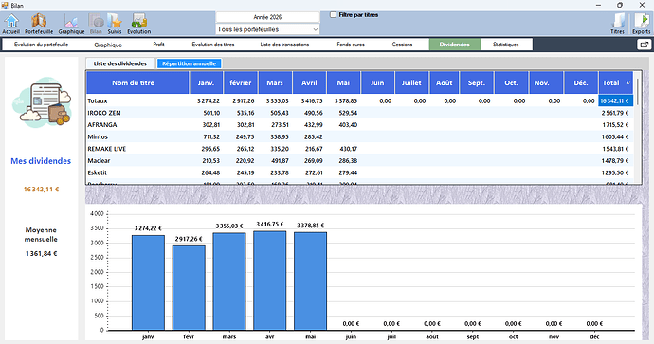This screenshot has height=344, width=654.
Task: Toggle Filtre par titres checkbox
Action: (333, 14)
